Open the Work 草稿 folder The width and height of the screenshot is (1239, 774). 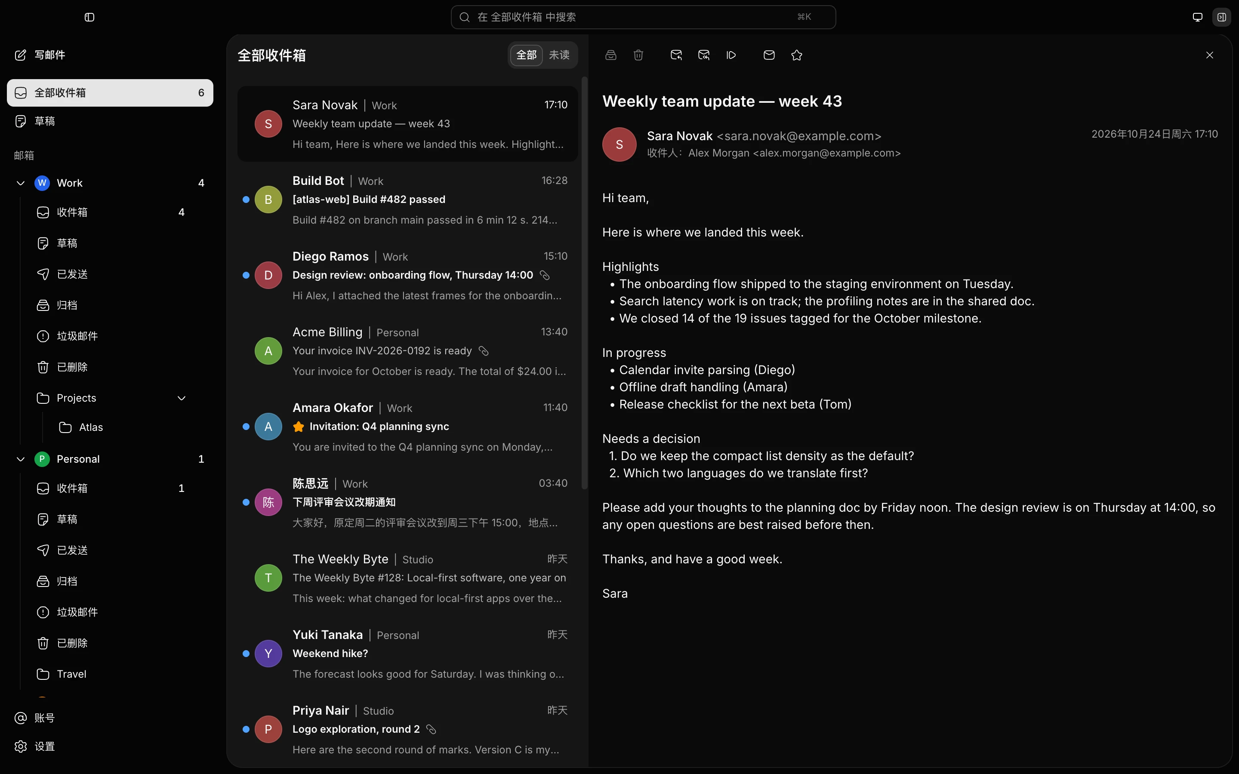[110, 243]
